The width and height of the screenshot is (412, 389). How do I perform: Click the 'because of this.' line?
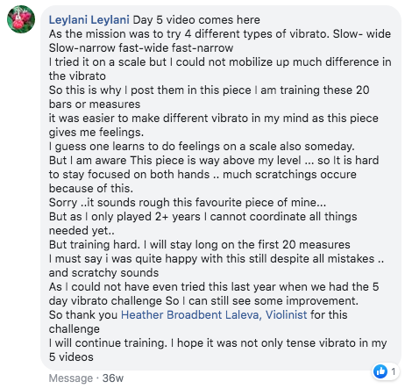[x=91, y=189]
